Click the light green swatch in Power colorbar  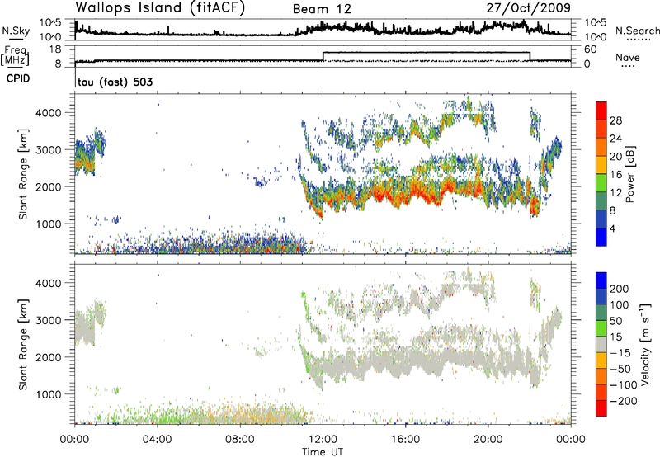[601, 182]
